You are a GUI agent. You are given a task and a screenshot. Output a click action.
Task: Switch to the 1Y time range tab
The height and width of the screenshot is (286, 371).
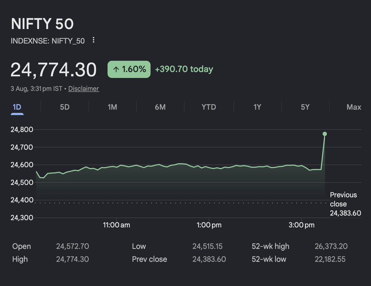[x=257, y=107]
